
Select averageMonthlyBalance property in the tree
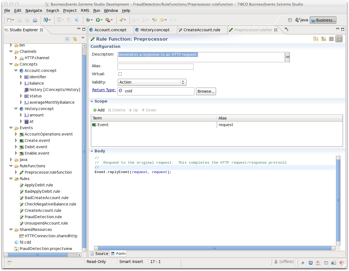[52, 102]
